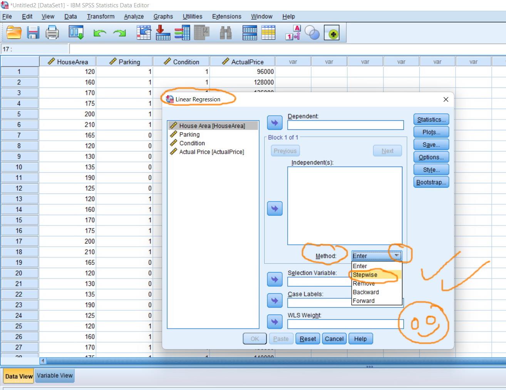
Task: Select Stepwise from the Method list
Action: (x=364, y=275)
